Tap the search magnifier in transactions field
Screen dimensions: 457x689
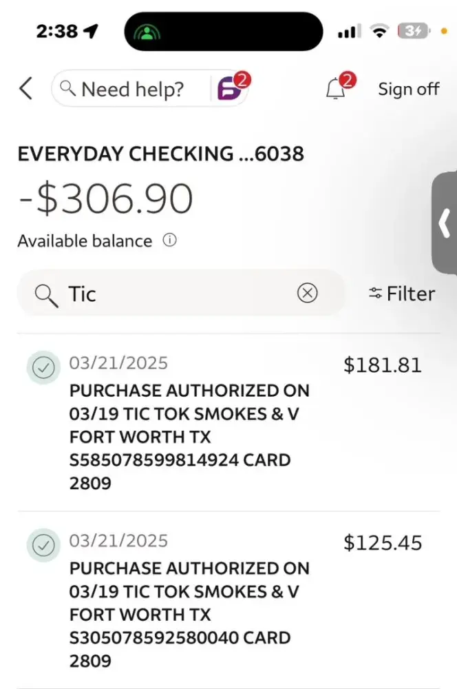(x=46, y=294)
